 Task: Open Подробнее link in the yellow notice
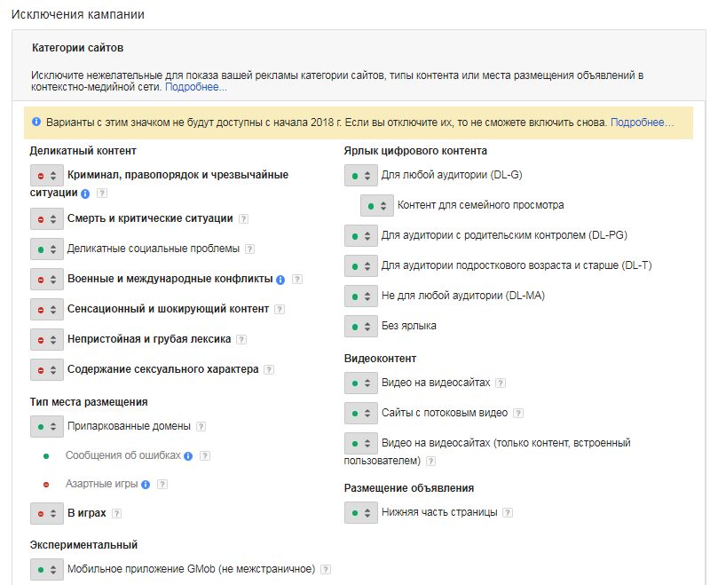click(642, 123)
